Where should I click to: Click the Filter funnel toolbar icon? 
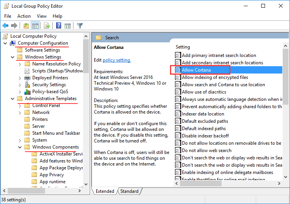click(x=80, y=25)
